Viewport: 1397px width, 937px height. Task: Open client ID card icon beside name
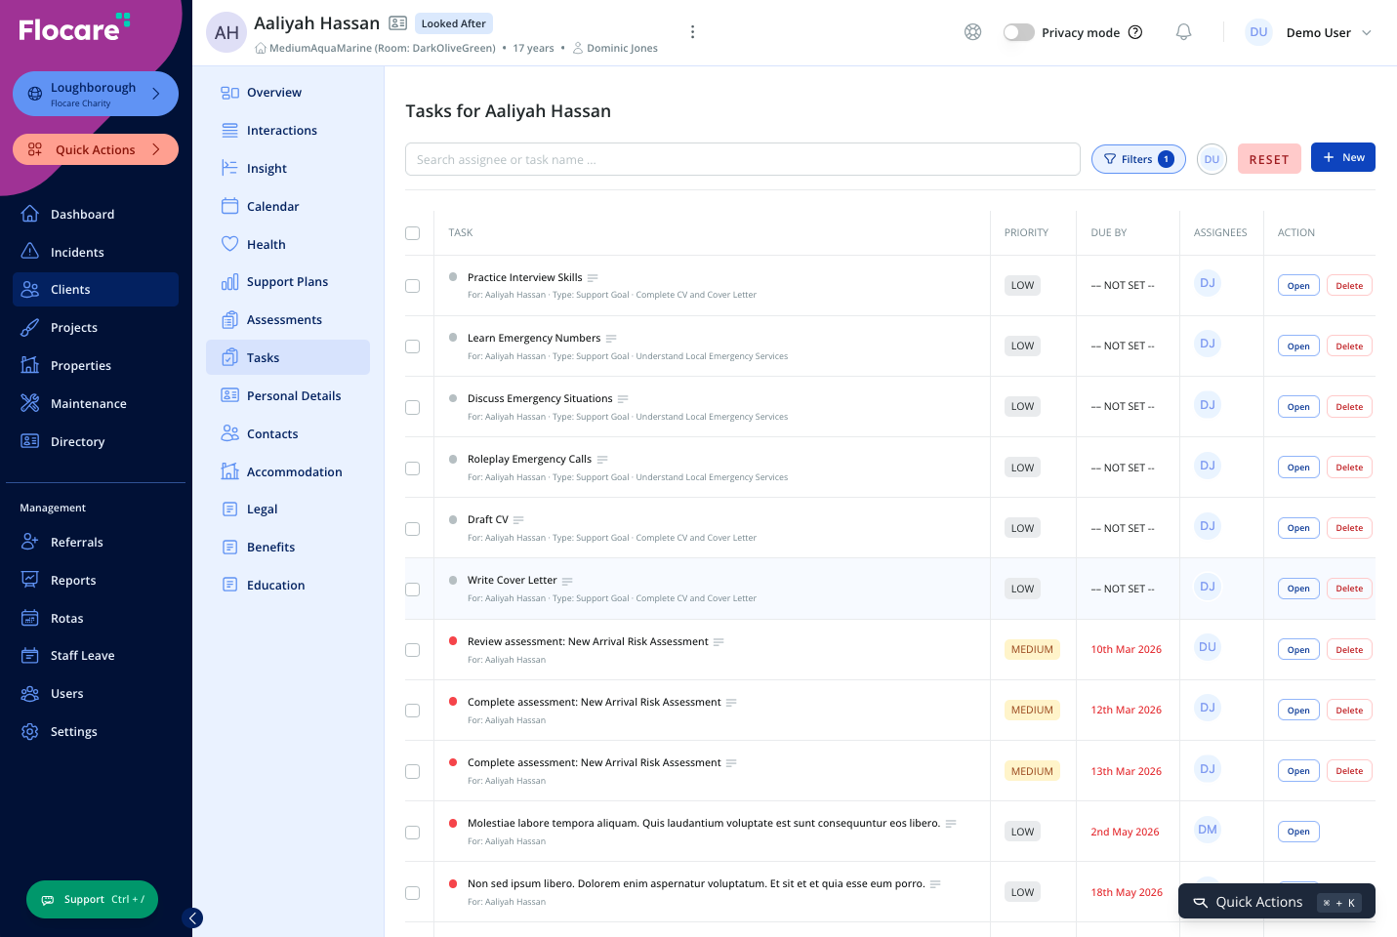(397, 23)
